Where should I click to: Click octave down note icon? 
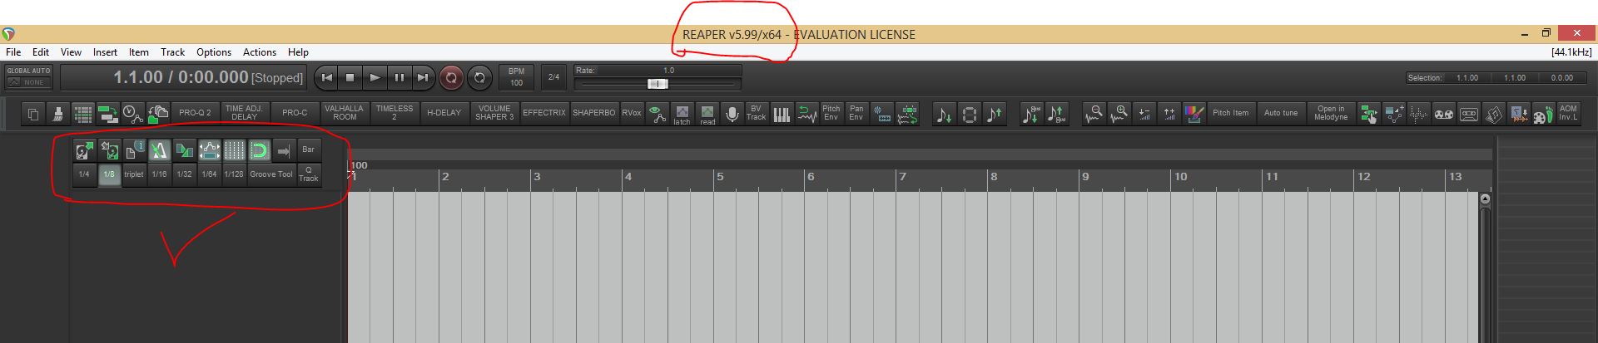click(1032, 114)
